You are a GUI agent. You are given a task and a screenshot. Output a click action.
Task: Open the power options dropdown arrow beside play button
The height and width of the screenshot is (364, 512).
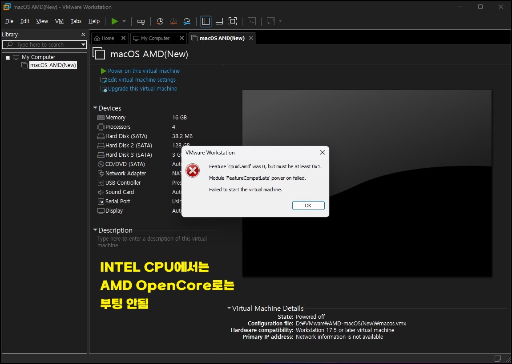point(124,21)
